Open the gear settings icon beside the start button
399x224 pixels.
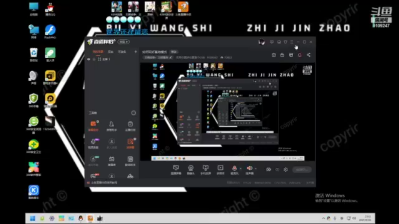(285, 169)
